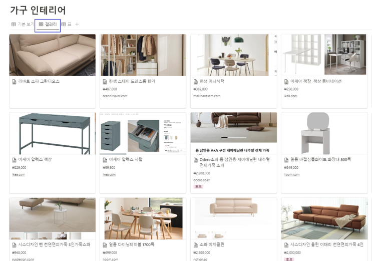Open iloom.com link under 화장대 card
Screen dimensions: 372x261
[x=291, y=174]
